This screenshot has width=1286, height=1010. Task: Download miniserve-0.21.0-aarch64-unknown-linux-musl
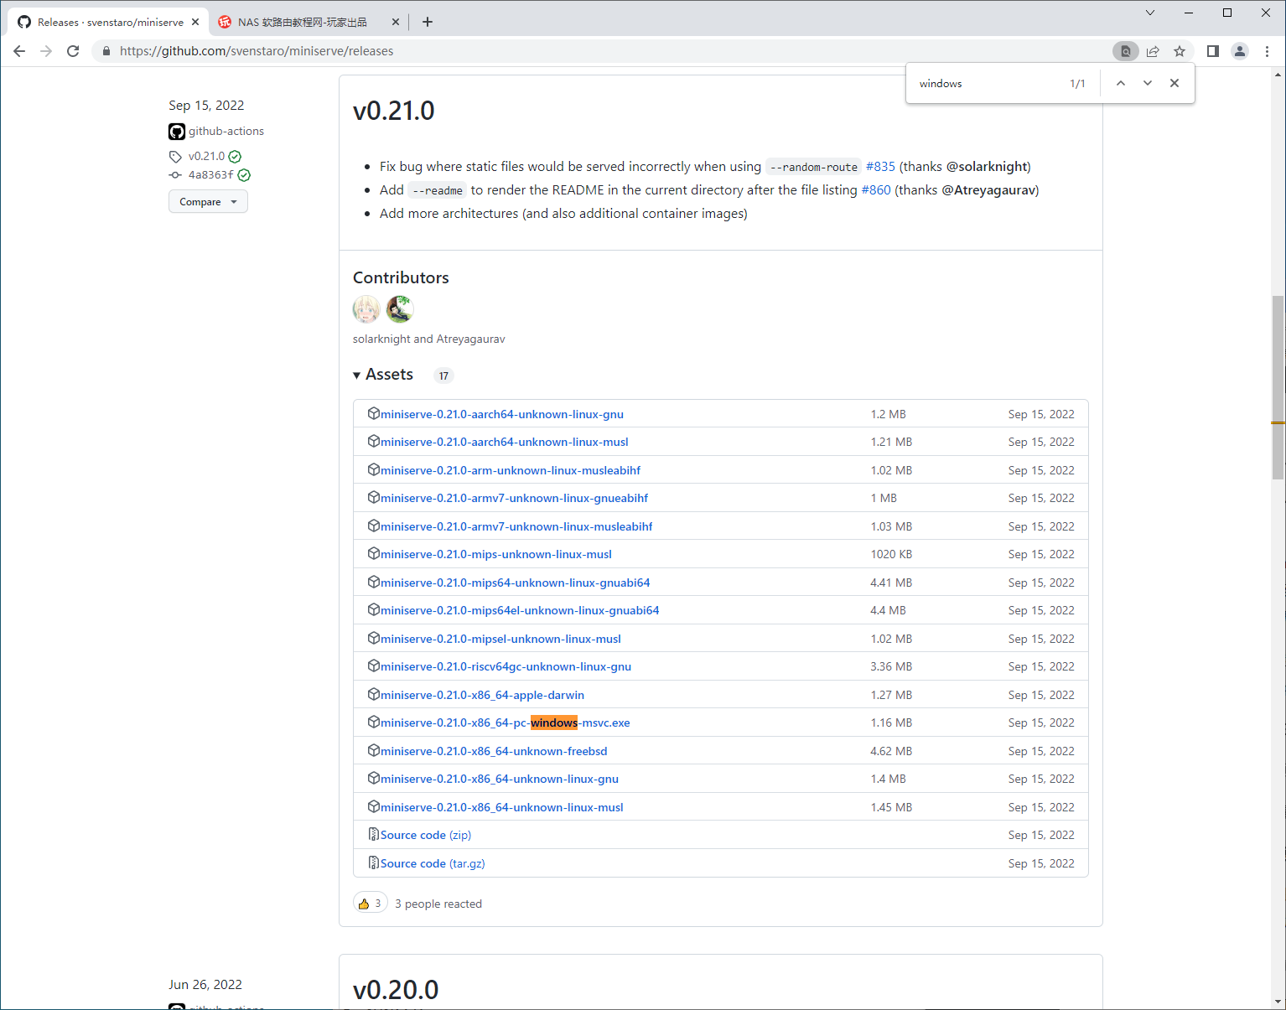click(x=505, y=442)
